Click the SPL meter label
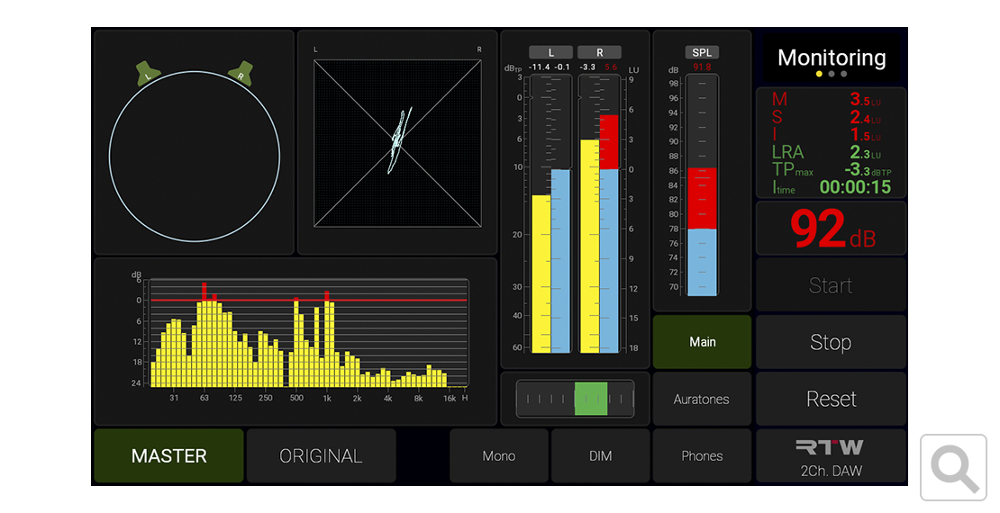Screen dimensions: 1000x513 click(x=702, y=52)
